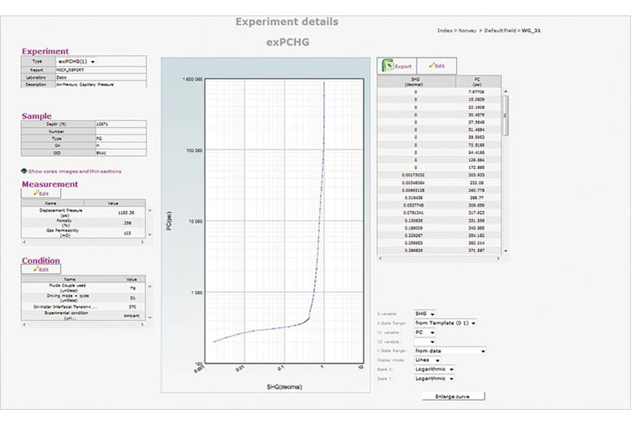Click the Enlarge curve button
The image size is (631, 426).
pyautogui.click(x=453, y=396)
